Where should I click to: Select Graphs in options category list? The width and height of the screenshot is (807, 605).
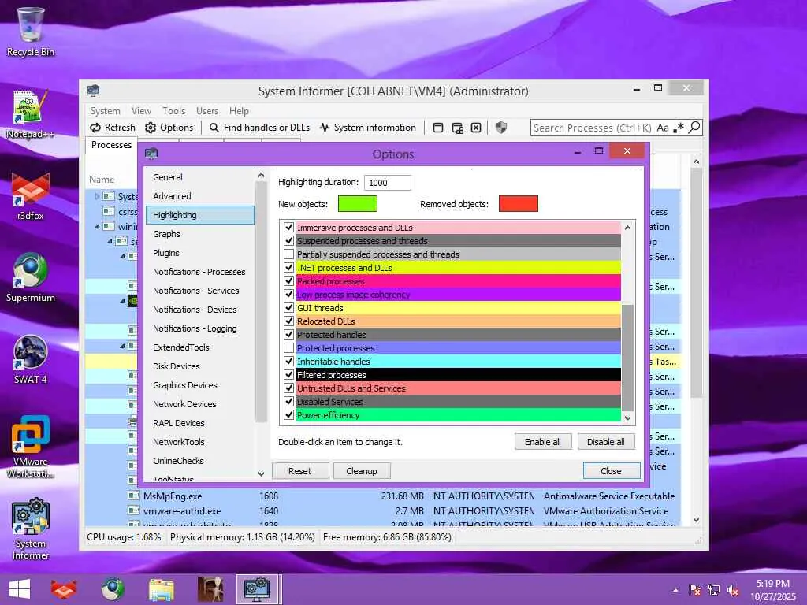point(200,234)
